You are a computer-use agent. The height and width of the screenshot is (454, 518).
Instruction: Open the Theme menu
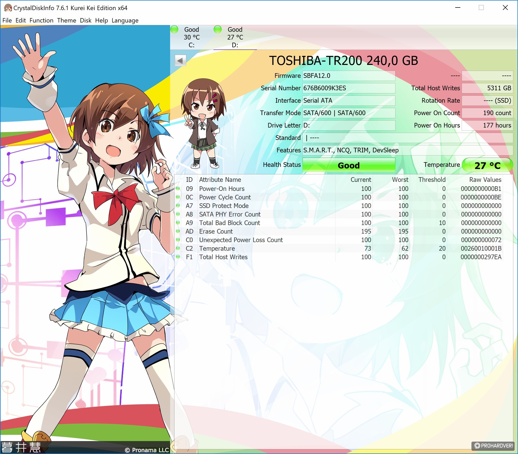[x=66, y=20]
